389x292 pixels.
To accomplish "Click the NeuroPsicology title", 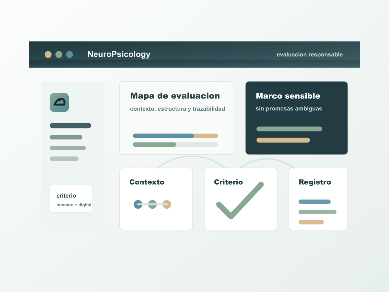I will tap(119, 54).
